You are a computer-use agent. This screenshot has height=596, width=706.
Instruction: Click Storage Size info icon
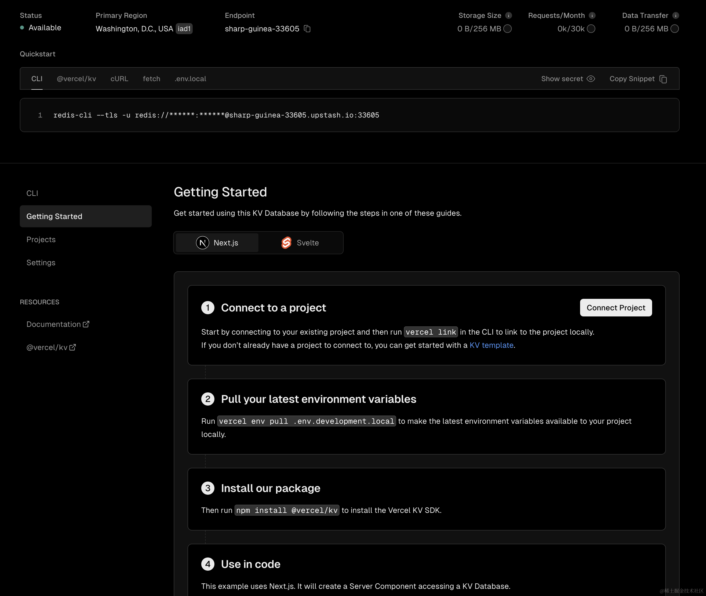click(509, 15)
